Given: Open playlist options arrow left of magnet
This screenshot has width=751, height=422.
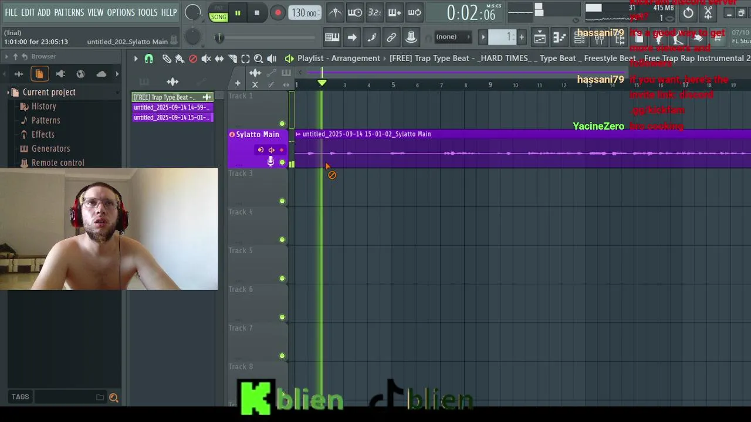Looking at the screenshot, I should tap(136, 59).
